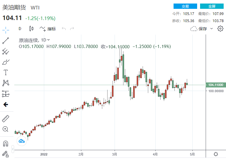The width and height of the screenshot is (226, 159).
Task: Click the zoom in magnifier tool
Action: [x=6, y=129]
